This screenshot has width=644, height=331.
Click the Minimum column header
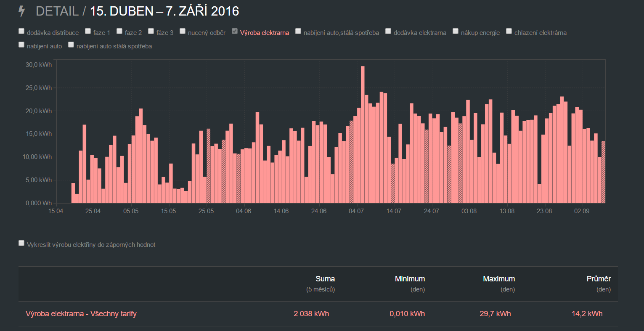tap(410, 279)
